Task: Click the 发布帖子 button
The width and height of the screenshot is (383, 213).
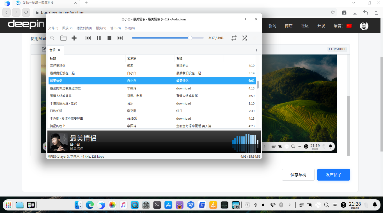Action: tap(333, 174)
